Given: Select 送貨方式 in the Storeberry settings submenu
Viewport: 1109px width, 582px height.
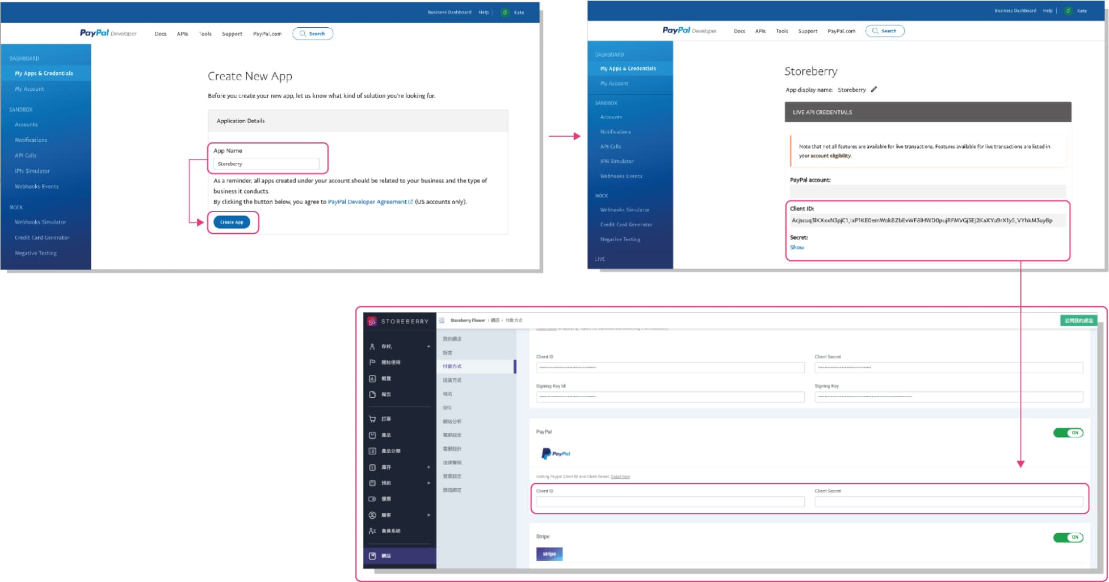Looking at the screenshot, I should (452, 380).
